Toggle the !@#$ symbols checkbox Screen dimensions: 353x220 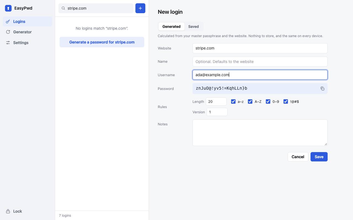[x=286, y=101]
